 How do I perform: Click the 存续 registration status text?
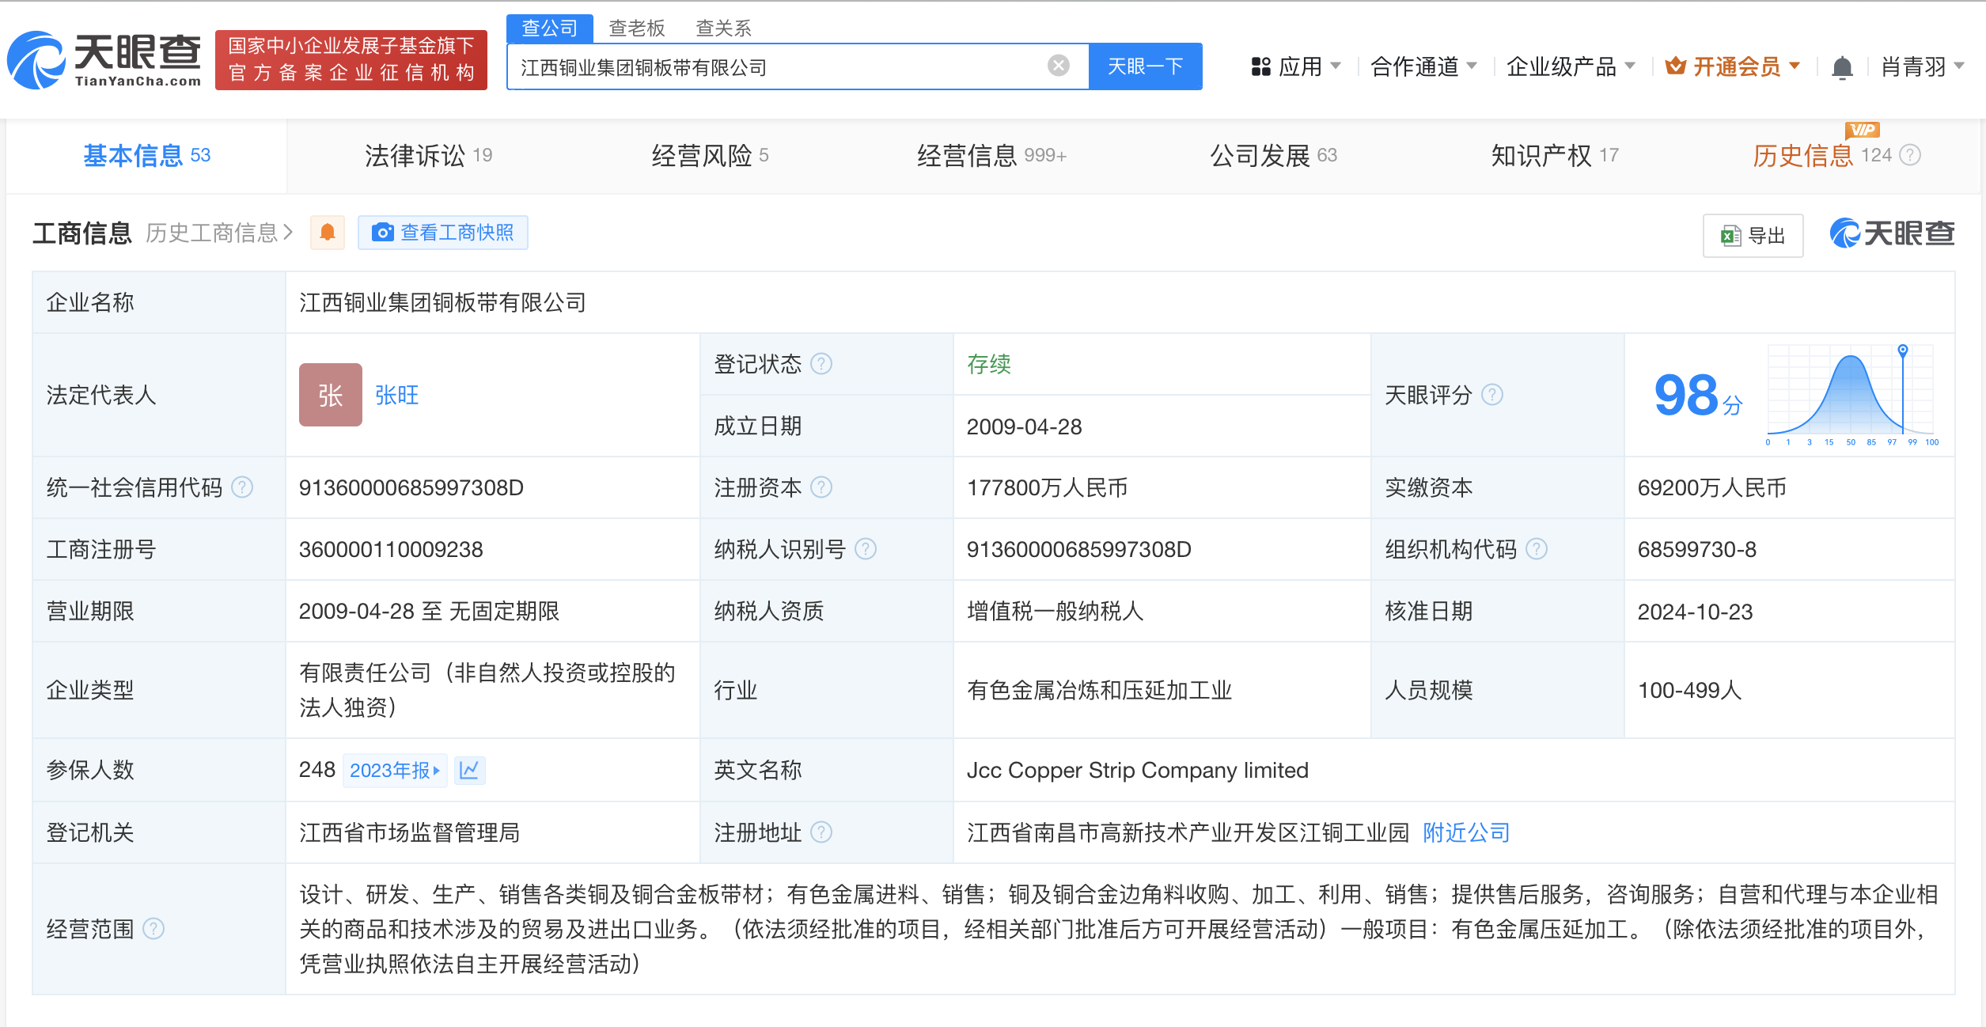(989, 364)
